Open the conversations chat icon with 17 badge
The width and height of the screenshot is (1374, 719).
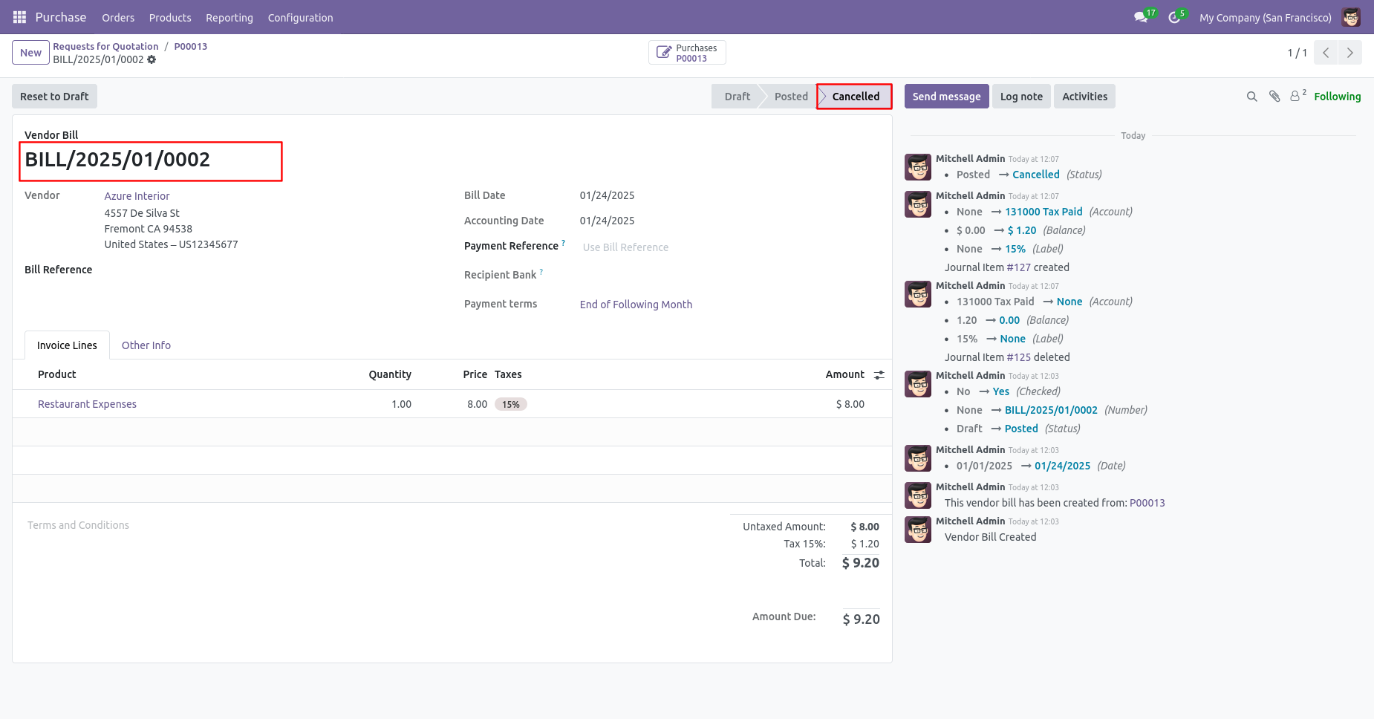(1142, 17)
